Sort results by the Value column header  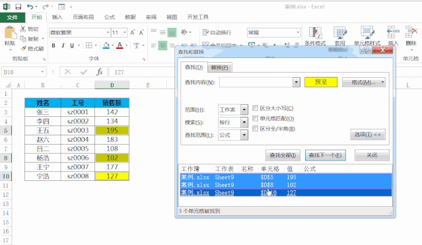click(x=290, y=169)
